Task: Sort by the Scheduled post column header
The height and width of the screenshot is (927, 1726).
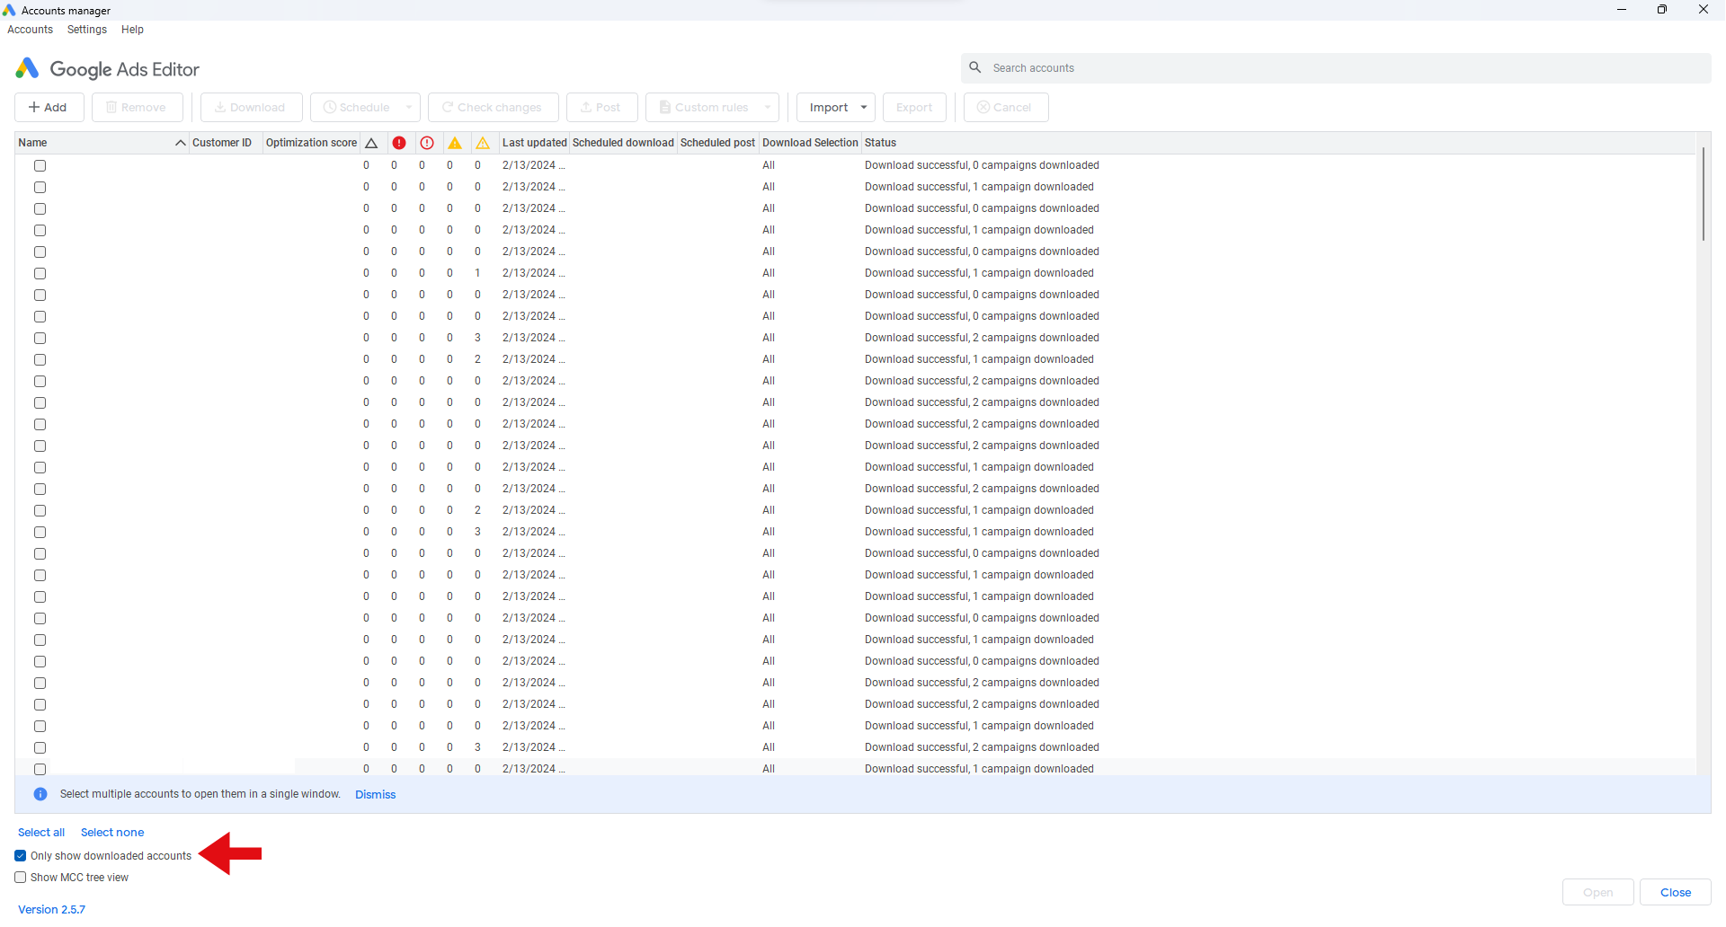Action: (x=717, y=143)
